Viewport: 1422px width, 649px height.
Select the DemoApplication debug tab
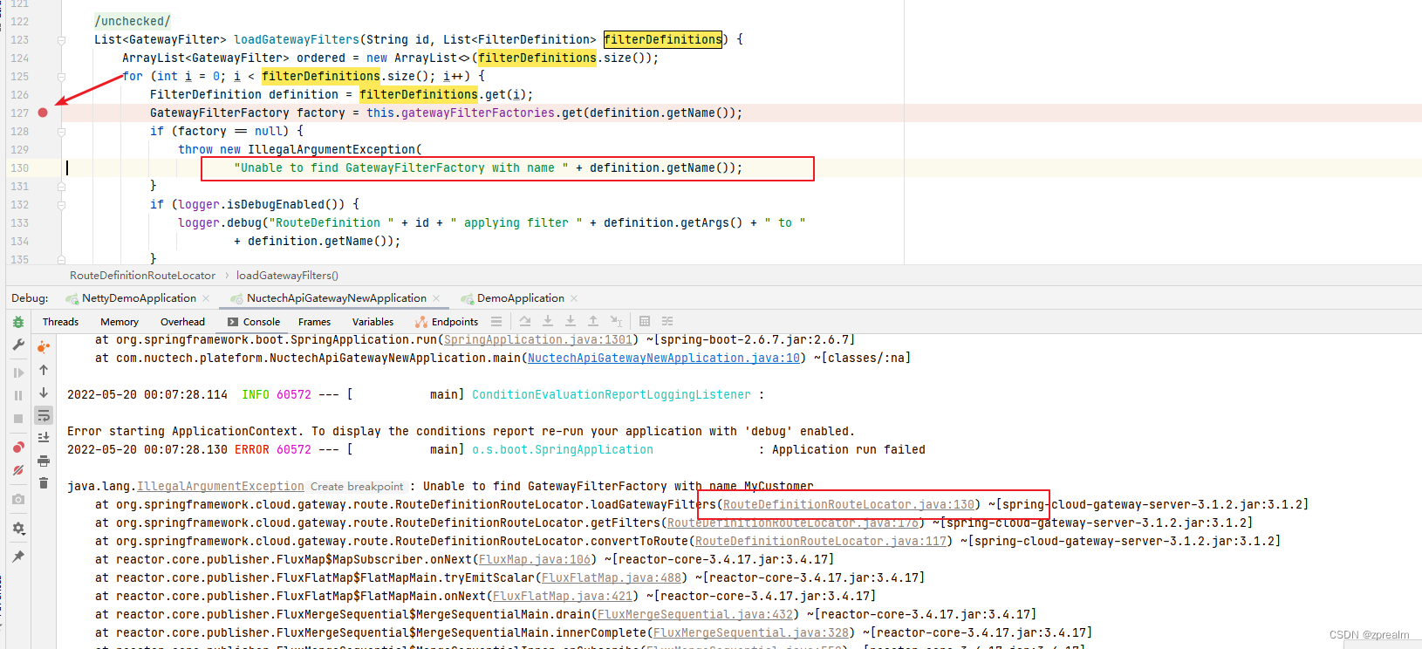(521, 298)
